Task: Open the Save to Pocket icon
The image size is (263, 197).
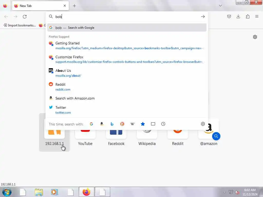Action: 229,16
